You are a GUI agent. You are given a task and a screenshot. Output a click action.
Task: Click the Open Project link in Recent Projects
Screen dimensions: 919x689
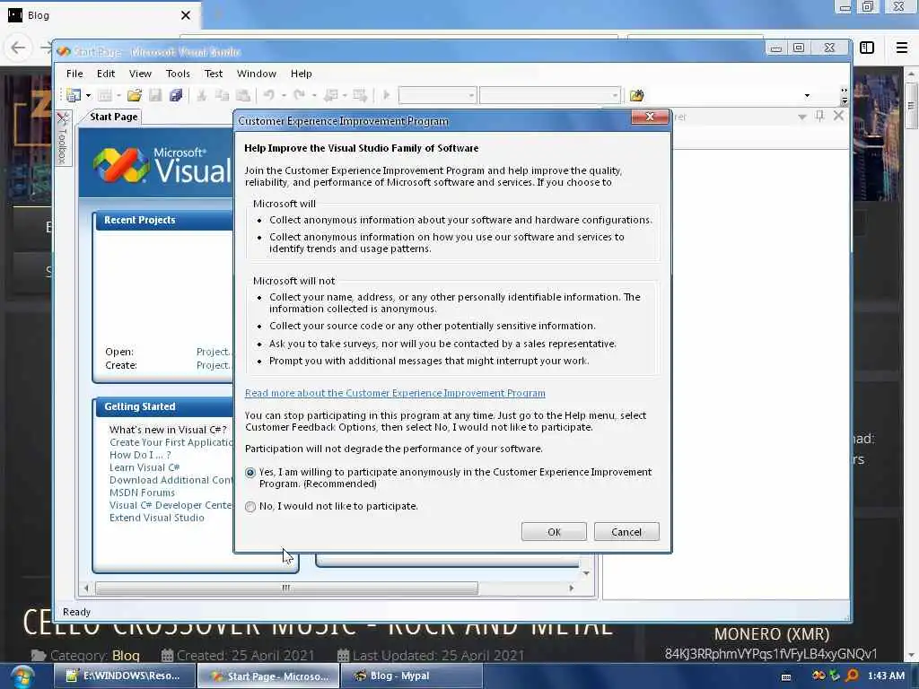pyautogui.click(x=214, y=352)
